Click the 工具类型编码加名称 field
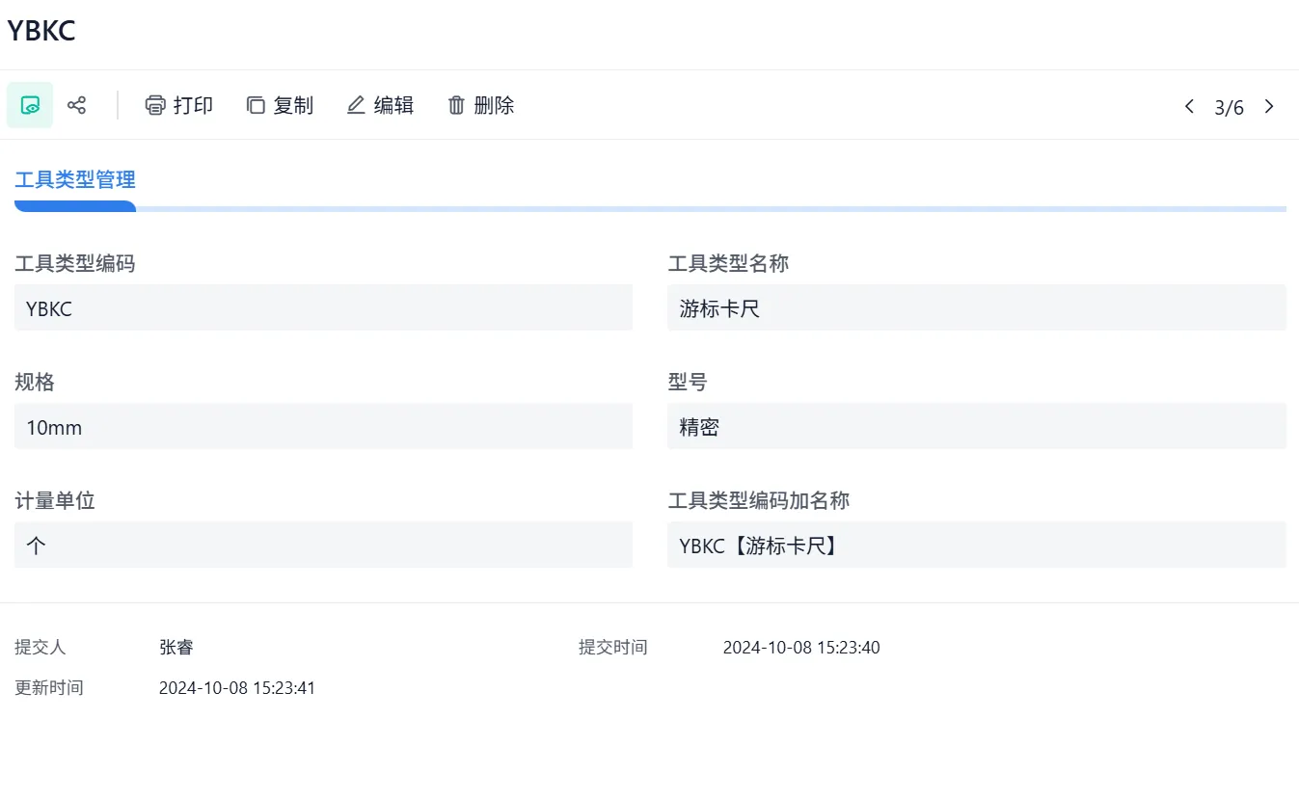The width and height of the screenshot is (1299, 799). click(976, 546)
